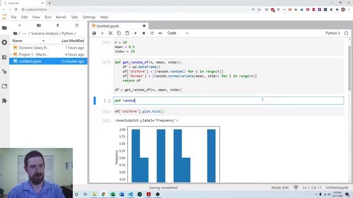Insert a cell below with the plus icon
The width and height of the screenshot is (353, 198).
pyautogui.click(x=102, y=33)
